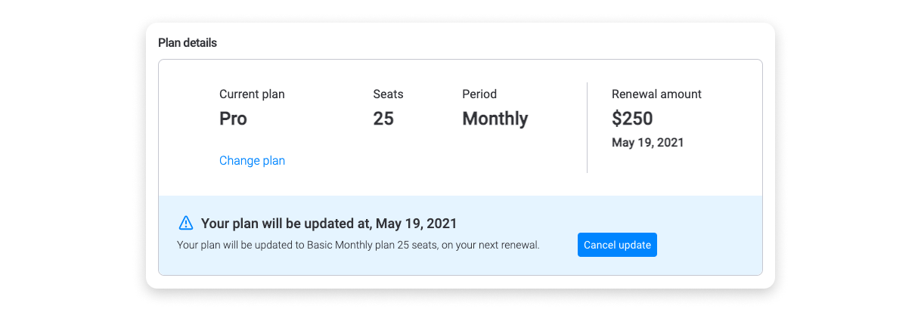Viewport: 921px width, 312px height.
Task: Click the vertical divider beside Renewal amount
Action: tap(587, 128)
